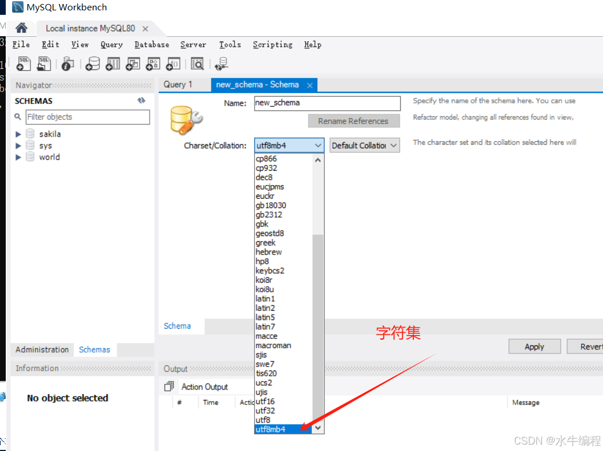
Task: Click the charset list scrollbar thumb
Action: tap(318, 329)
